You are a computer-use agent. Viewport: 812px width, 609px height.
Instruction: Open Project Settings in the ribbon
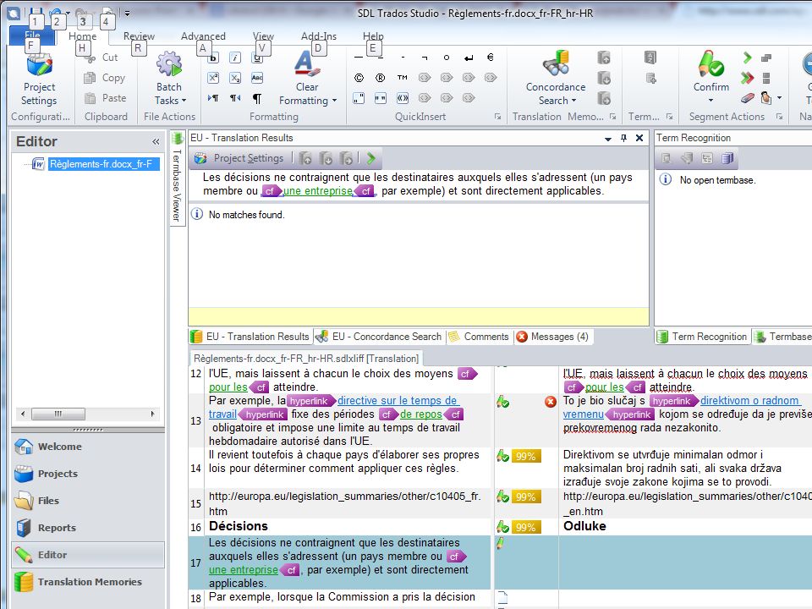point(39,80)
